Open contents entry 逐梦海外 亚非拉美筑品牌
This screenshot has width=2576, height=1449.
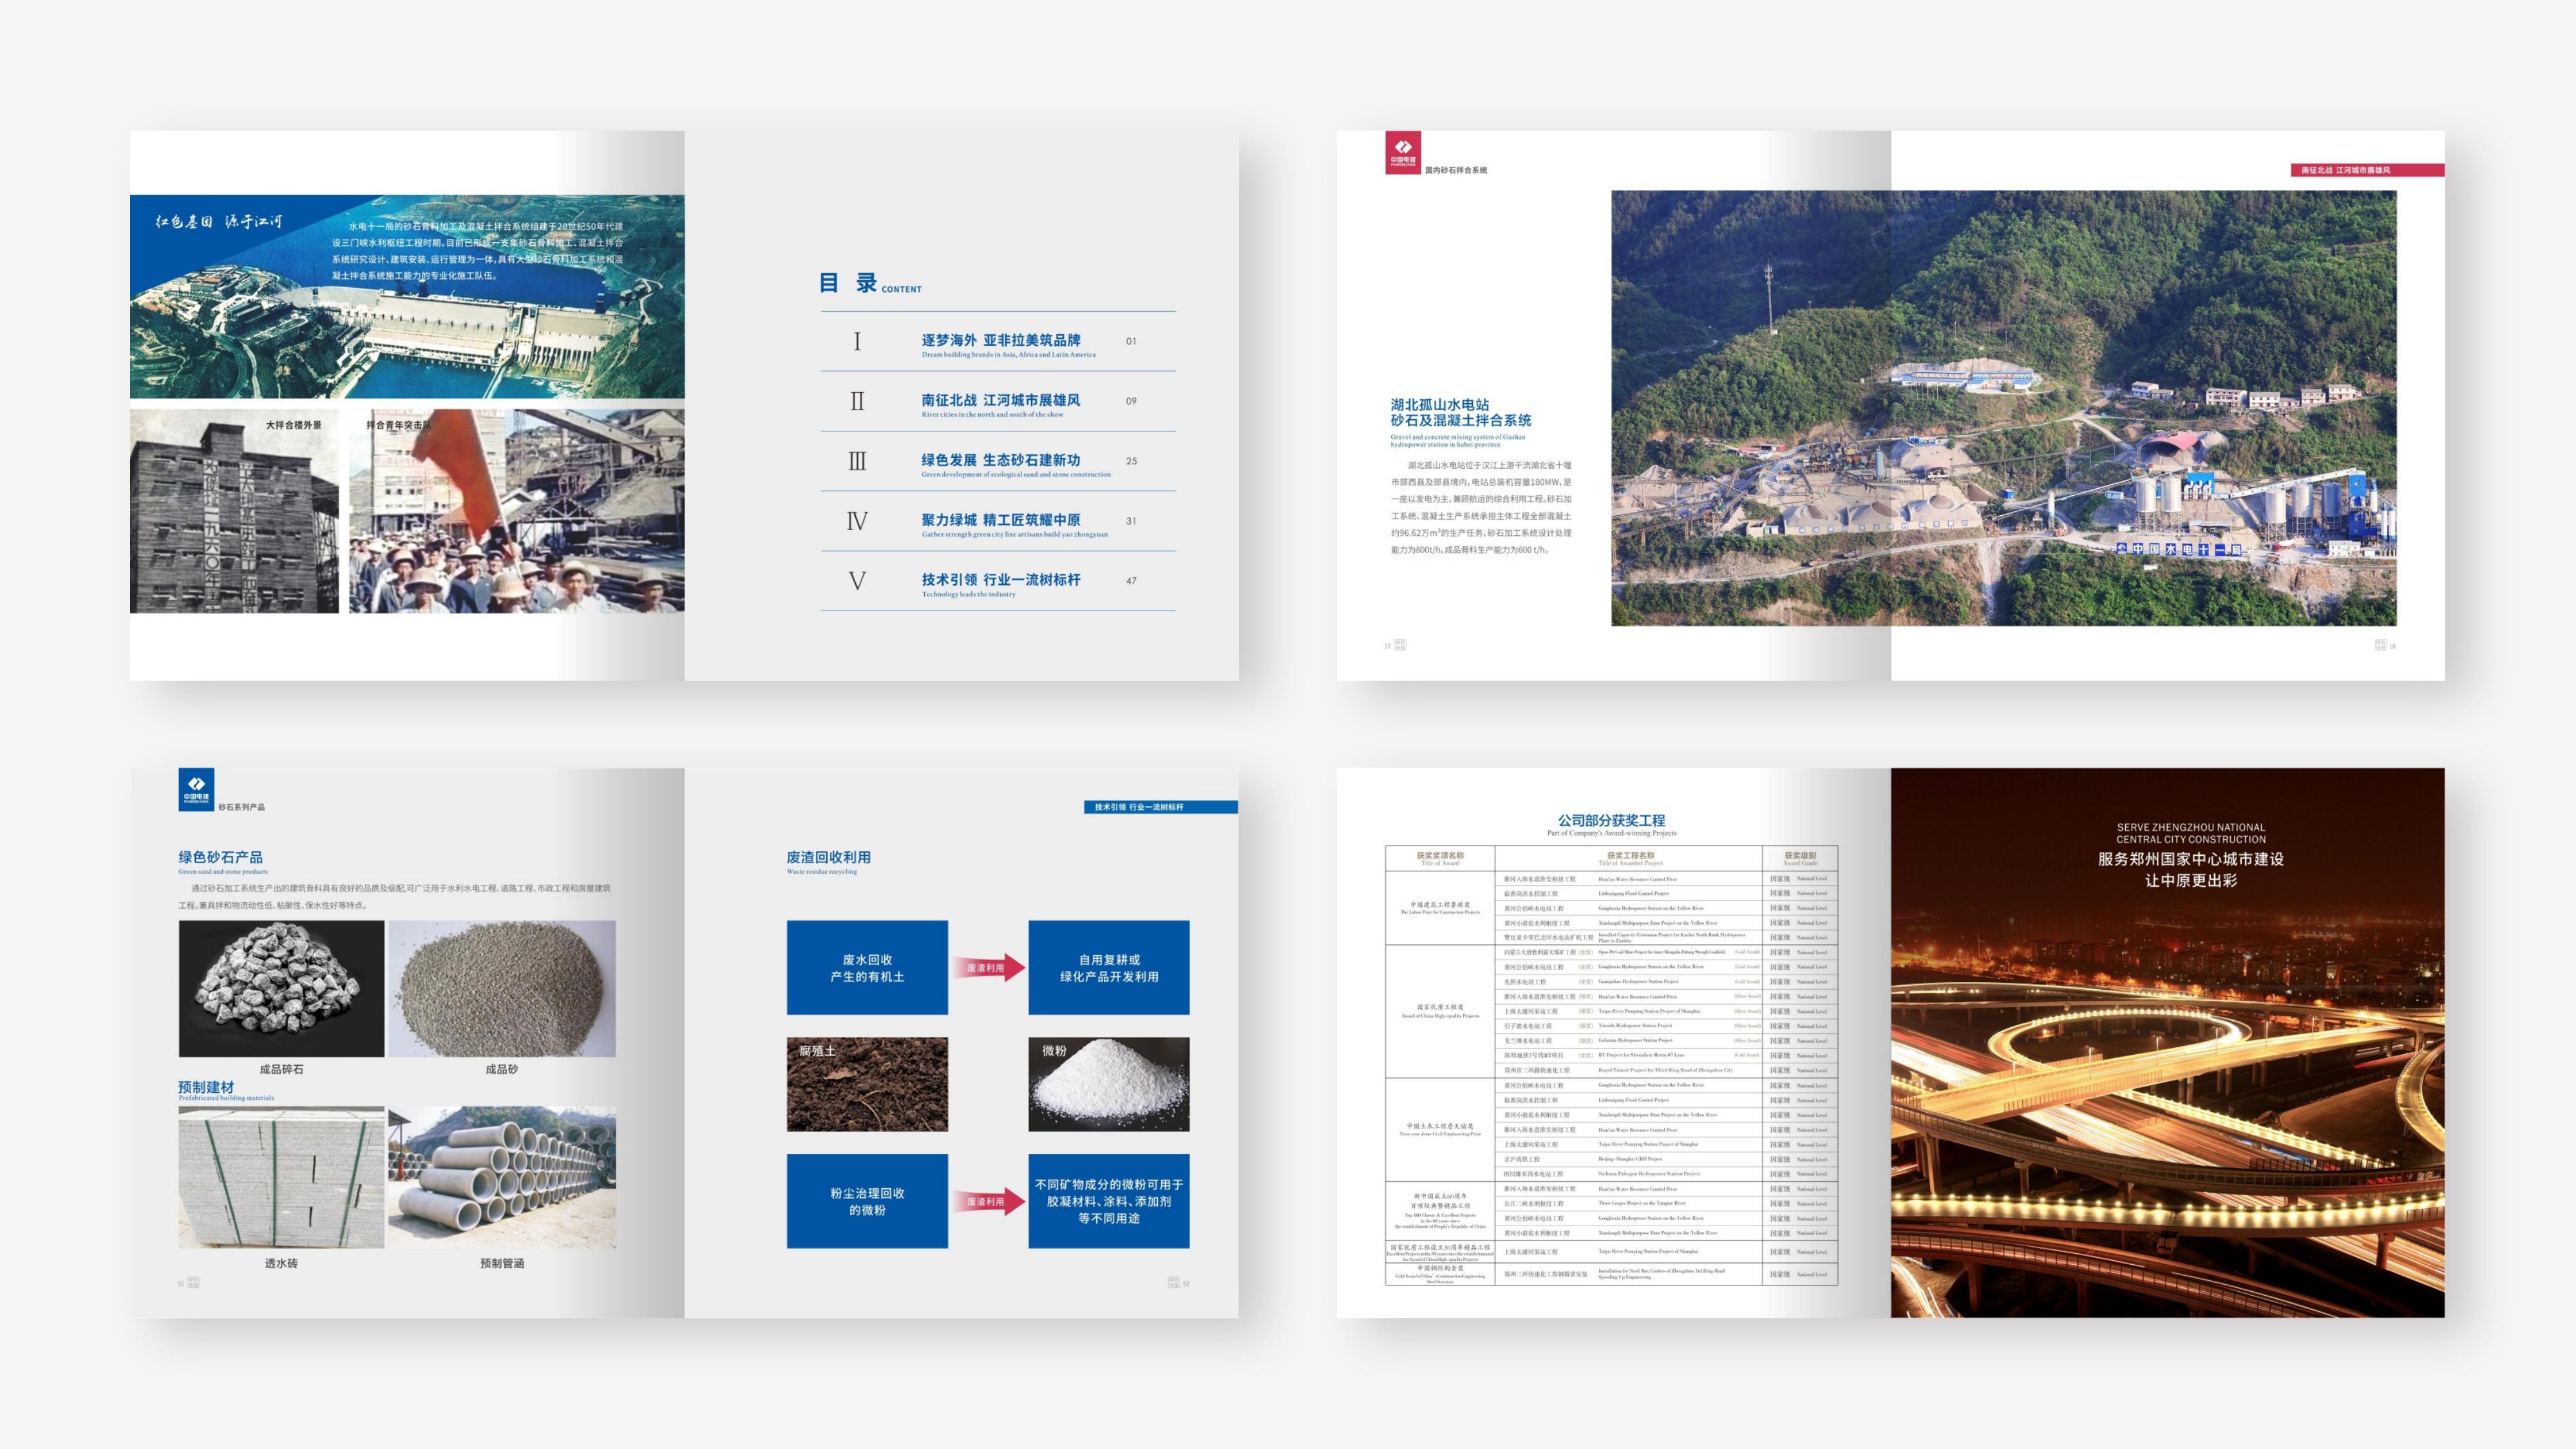[x=1001, y=340]
